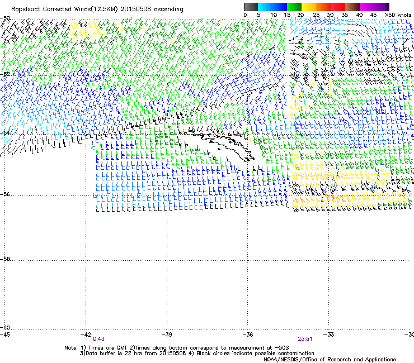Image resolution: width=414 pixels, height=363 pixels.
Task: Click the orange 25-30 knots legend swatch
Action: pos(323,7)
